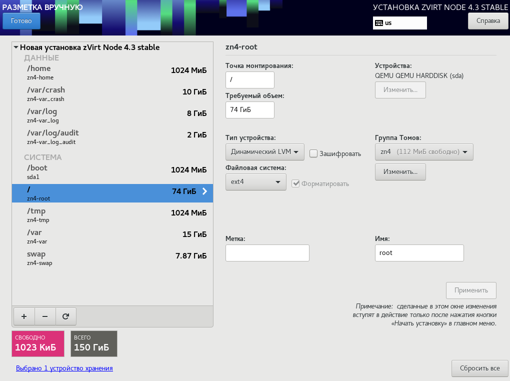Click the circular arrow icon to reload storage configuration
Image resolution: width=510 pixels, height=381 pixels.
pyautogui.click(x=65, y=316)
